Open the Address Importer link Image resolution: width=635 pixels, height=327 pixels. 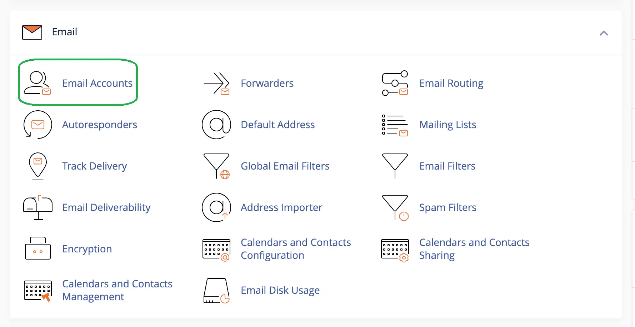coord(281,207)
